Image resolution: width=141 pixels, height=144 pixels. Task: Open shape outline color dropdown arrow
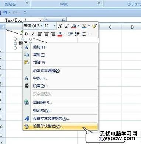pyautogui.click(x=89, y=26)
